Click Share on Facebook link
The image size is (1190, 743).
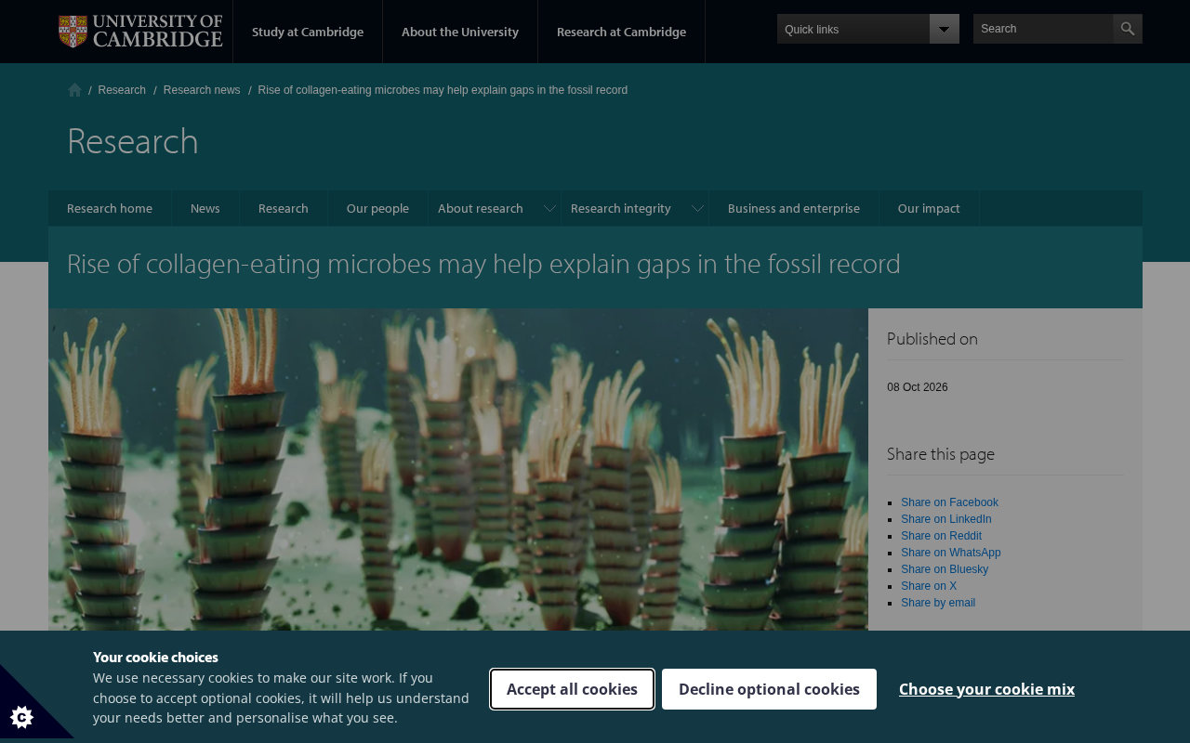[949, 502]
